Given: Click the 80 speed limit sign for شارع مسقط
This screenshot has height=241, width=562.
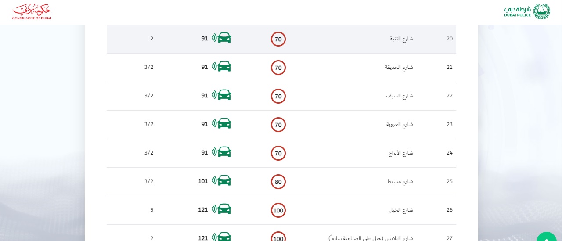Looking at the screenshot, I should [x=278, y=182].
